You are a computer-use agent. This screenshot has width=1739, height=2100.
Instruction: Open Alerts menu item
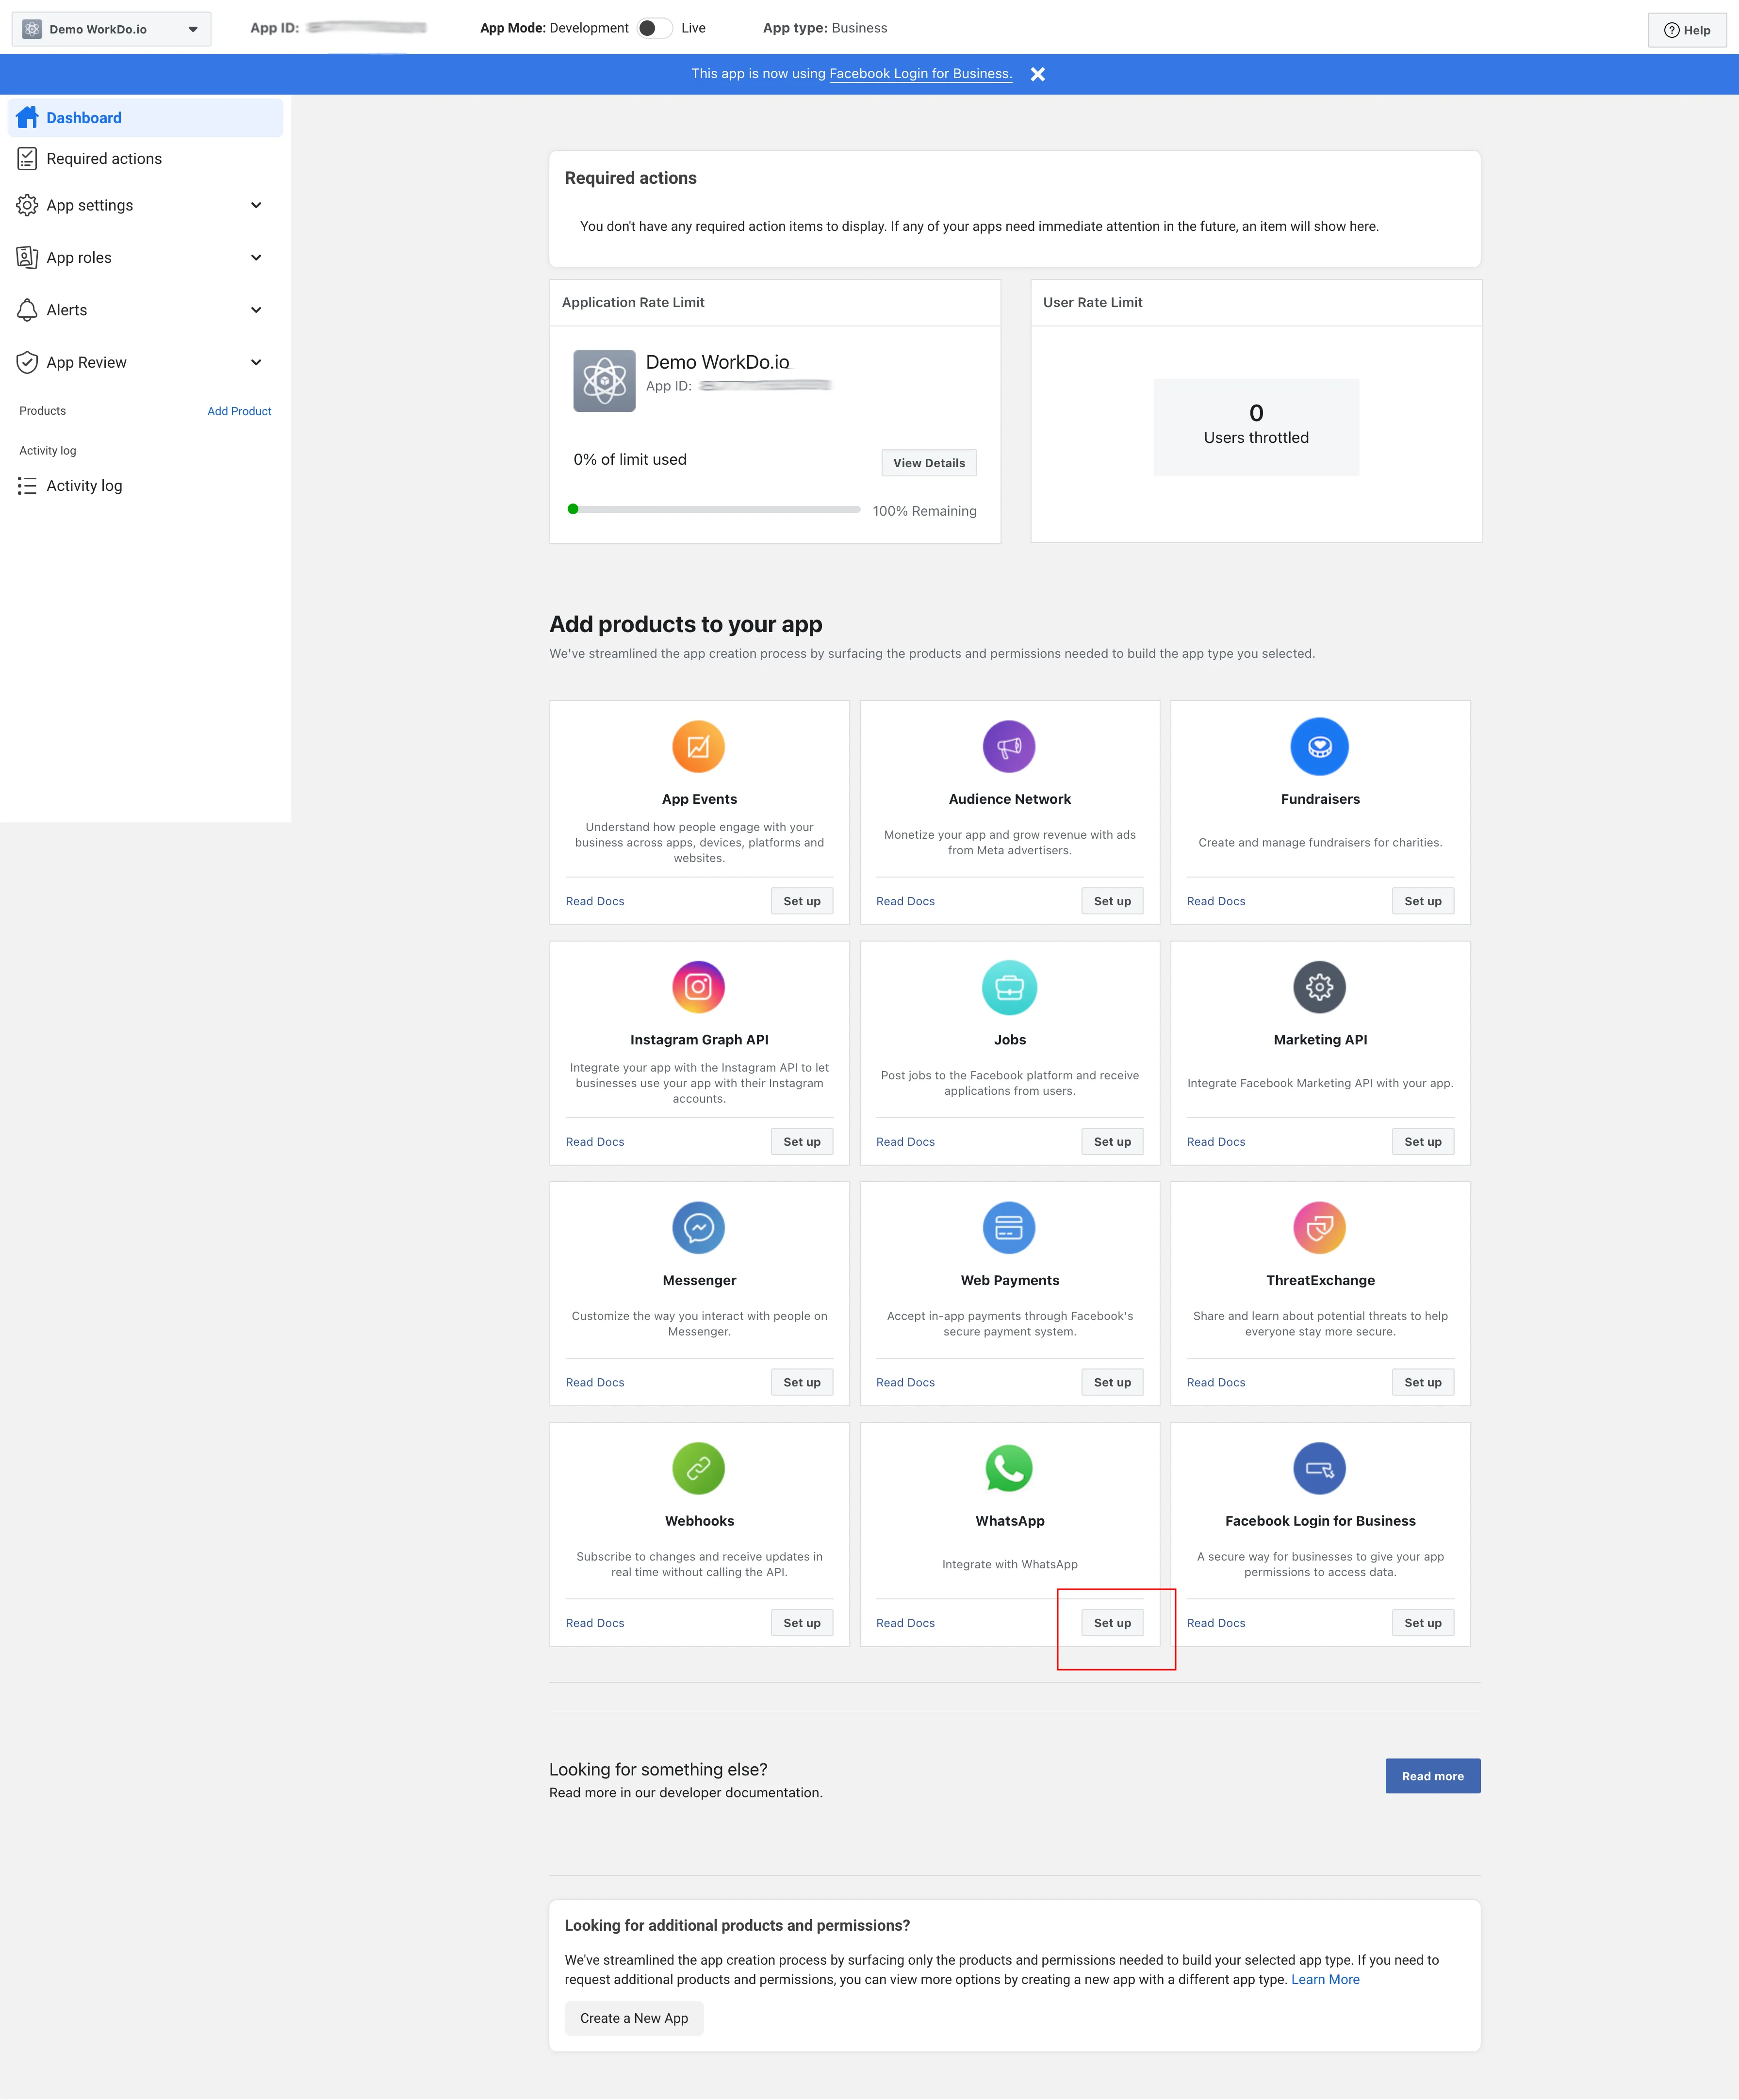point(146,310)
